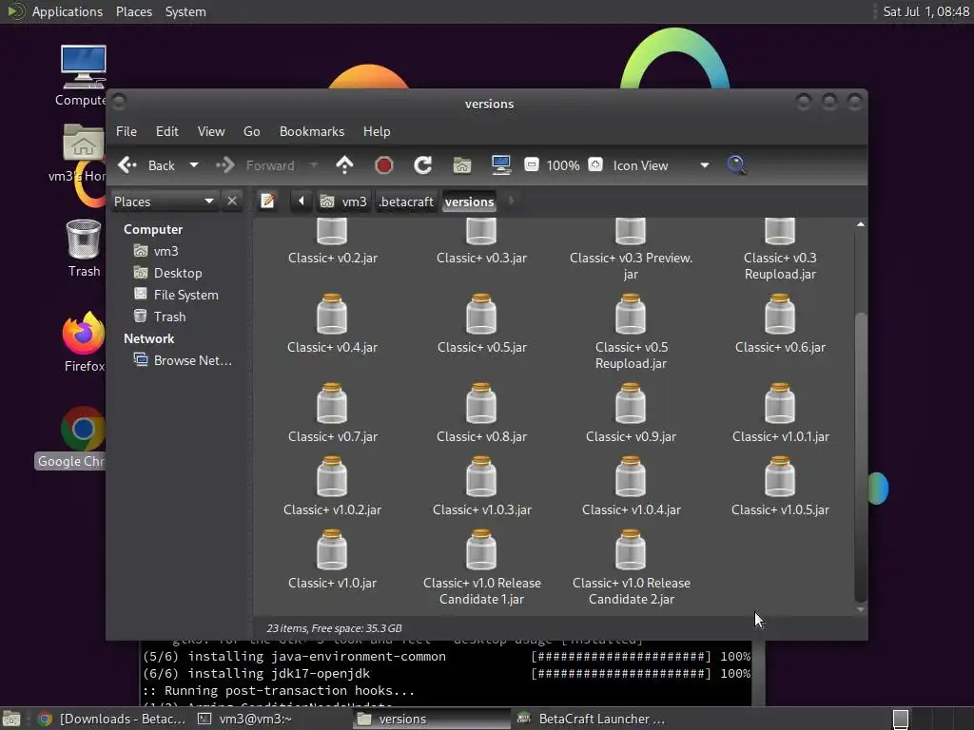
Task: Open the Computer toolbar icon
Action: 501,165
